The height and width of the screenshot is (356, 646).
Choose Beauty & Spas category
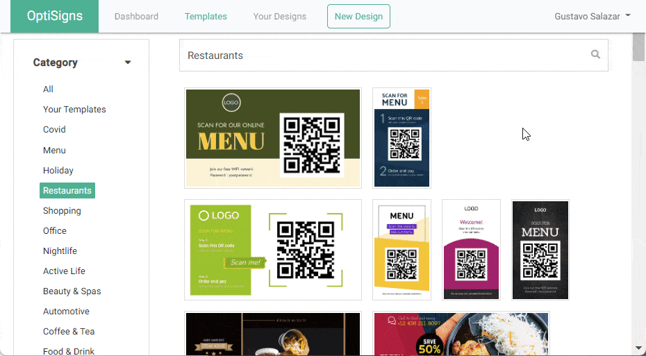pyautogui.click(x=72, y=291)
